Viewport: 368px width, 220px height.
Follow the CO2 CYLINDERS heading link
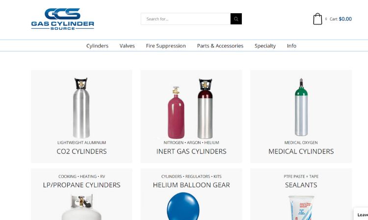pyautogui.click(x=81, y=152)
